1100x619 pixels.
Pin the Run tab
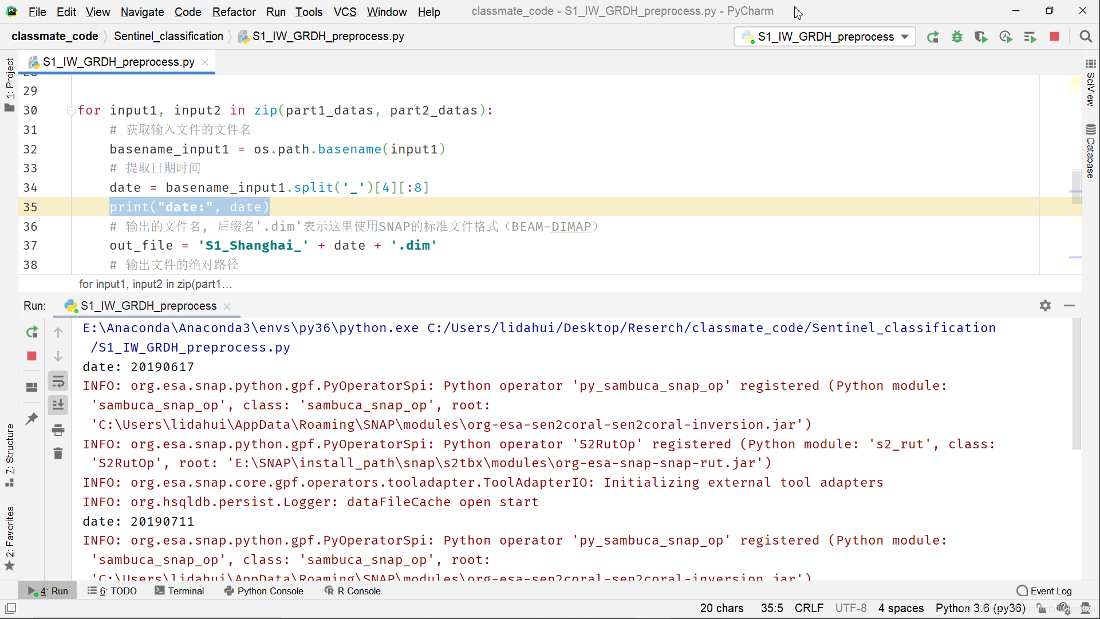pyautogui.click(x=32, y=419)
